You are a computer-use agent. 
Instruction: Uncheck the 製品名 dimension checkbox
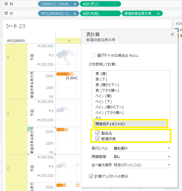point(97,133)
